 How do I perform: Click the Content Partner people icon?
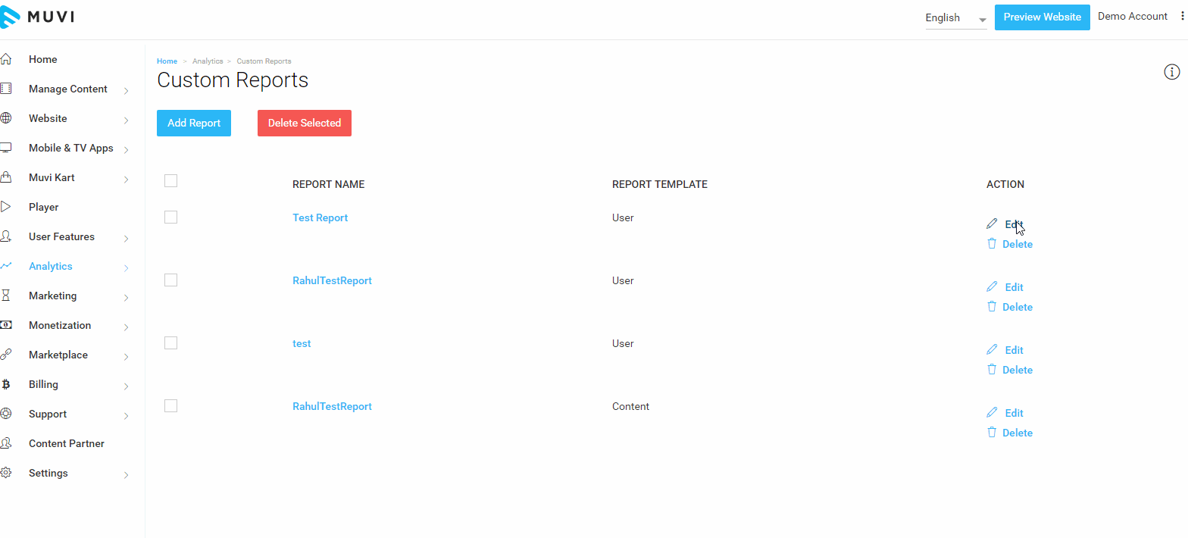click(x=6, y=443)
